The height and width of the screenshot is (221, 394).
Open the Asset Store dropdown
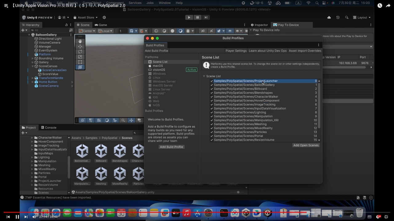85,17
